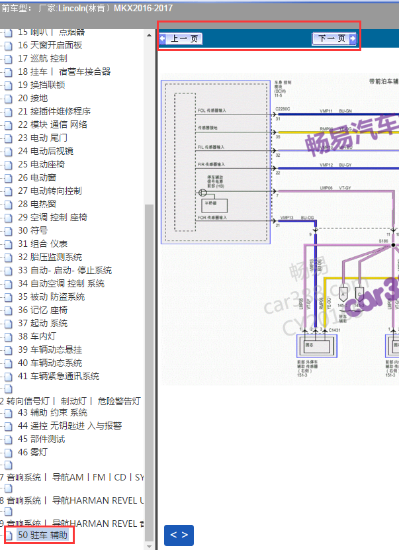Select 44 遥控 无钥匙进 入与报警
Screen dimensions: 399x550
pos(69,426)
